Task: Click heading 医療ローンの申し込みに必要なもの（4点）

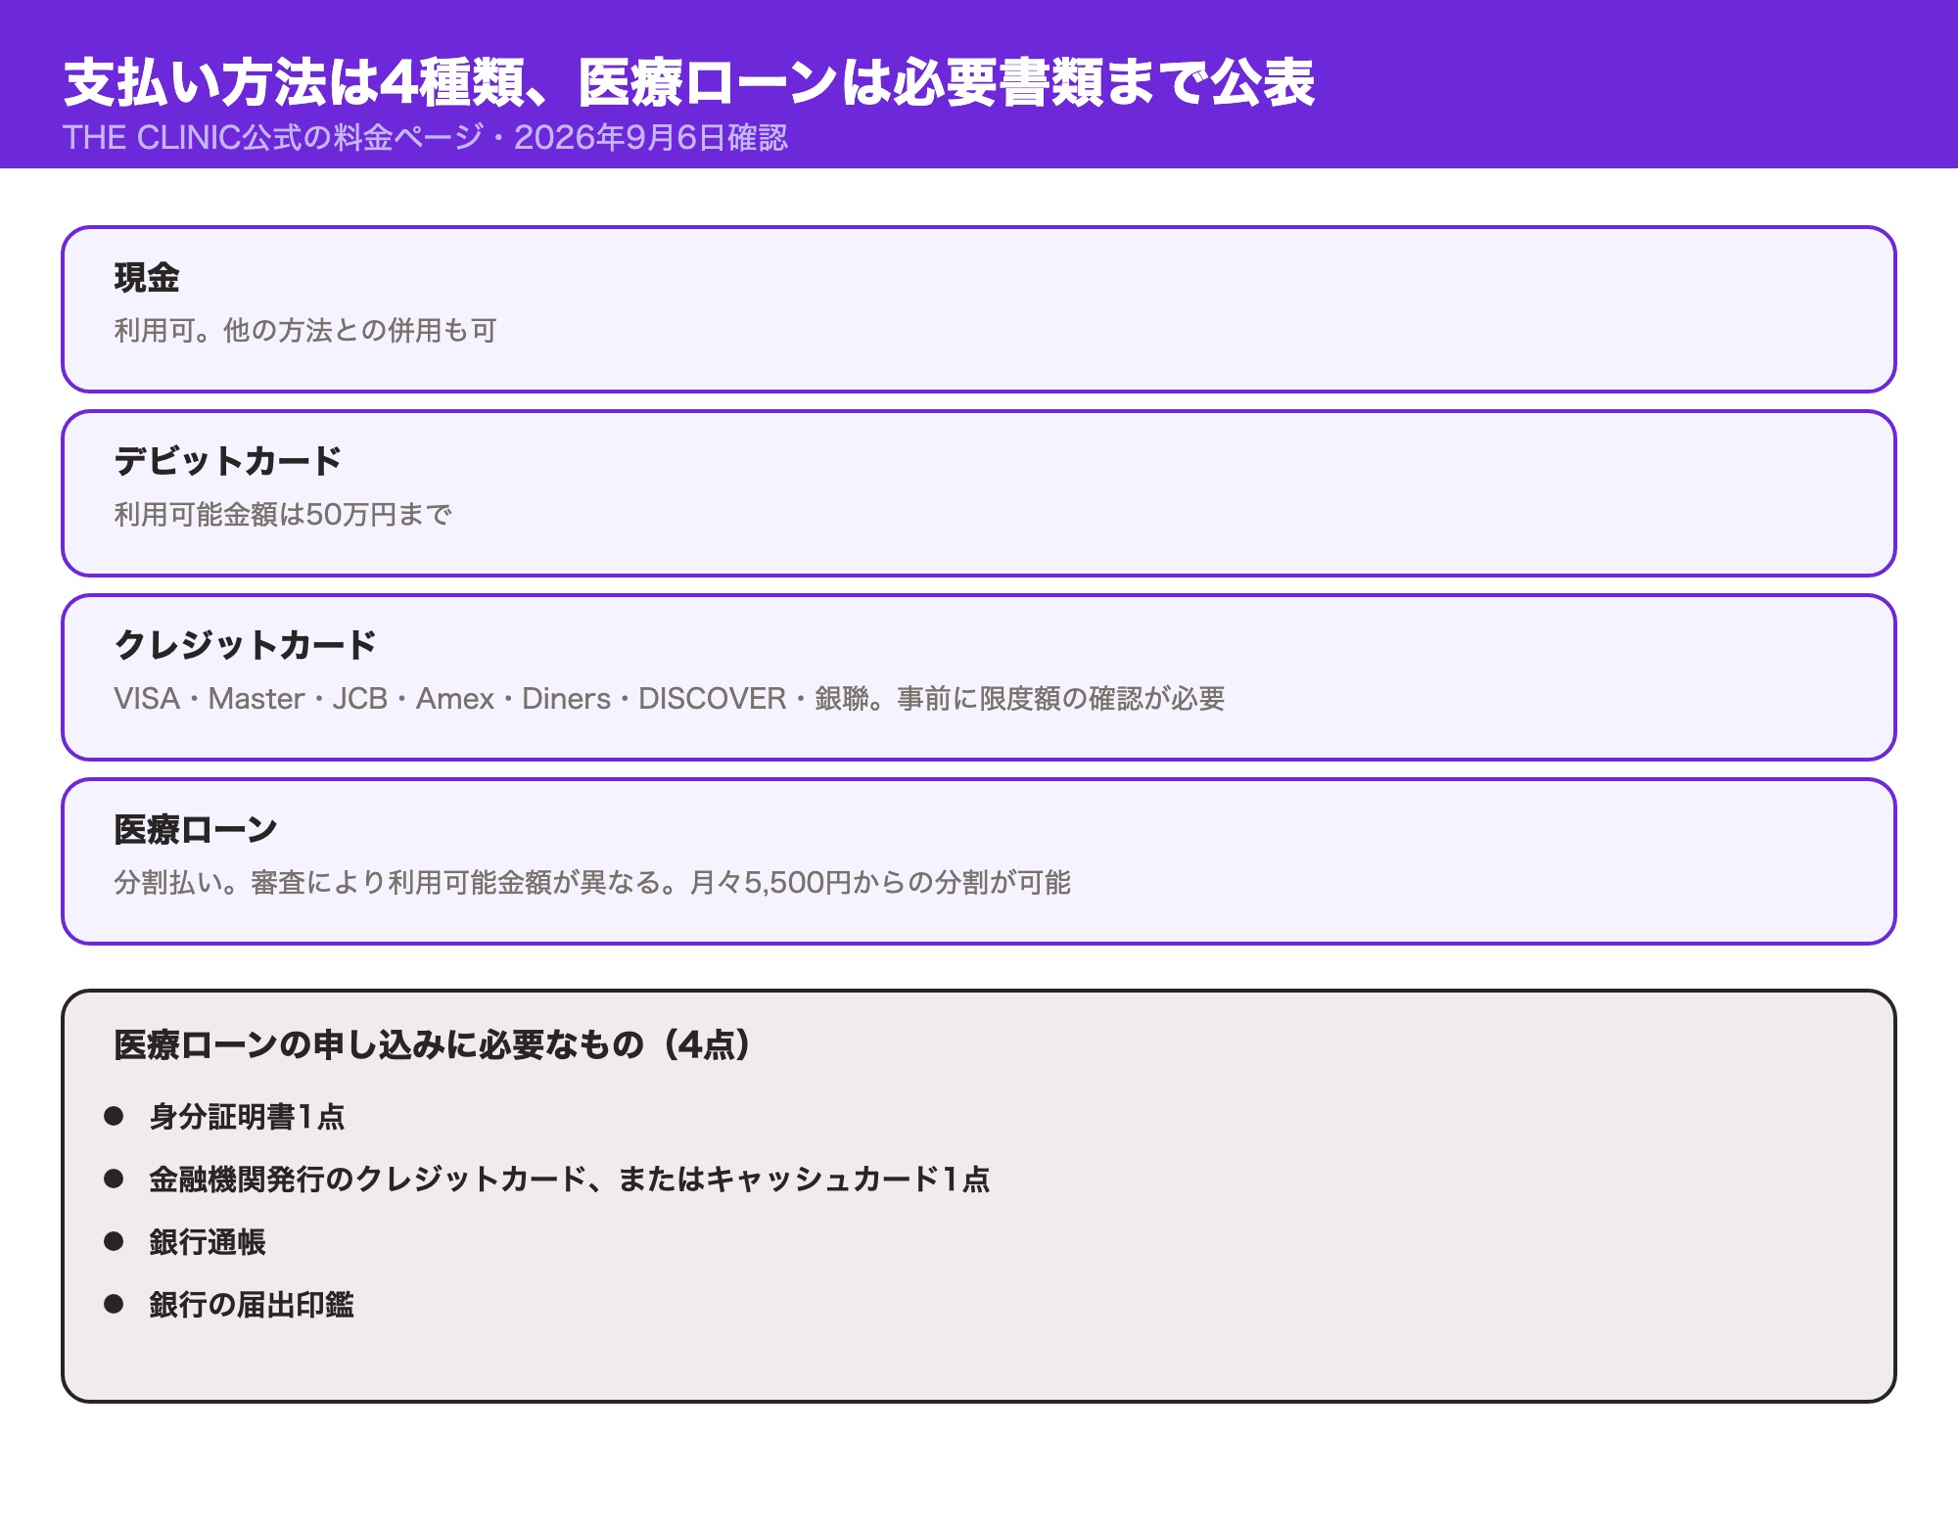Action: pos(433,1045)
